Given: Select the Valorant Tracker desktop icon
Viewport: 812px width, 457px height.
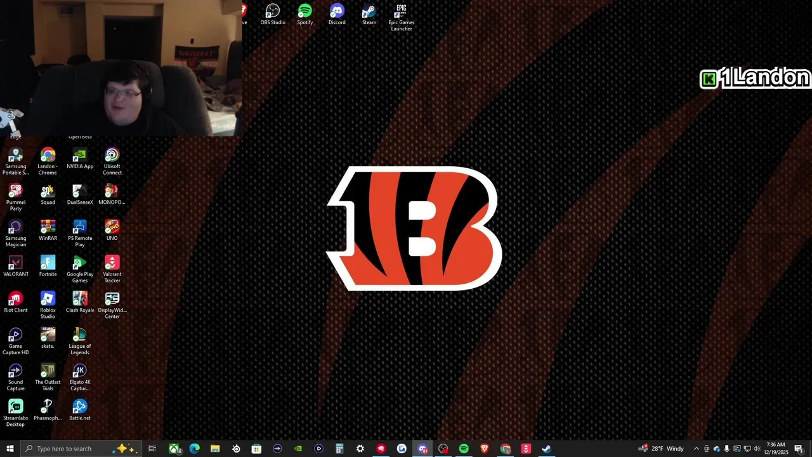Looking at the screenshot, I should 112,270.
